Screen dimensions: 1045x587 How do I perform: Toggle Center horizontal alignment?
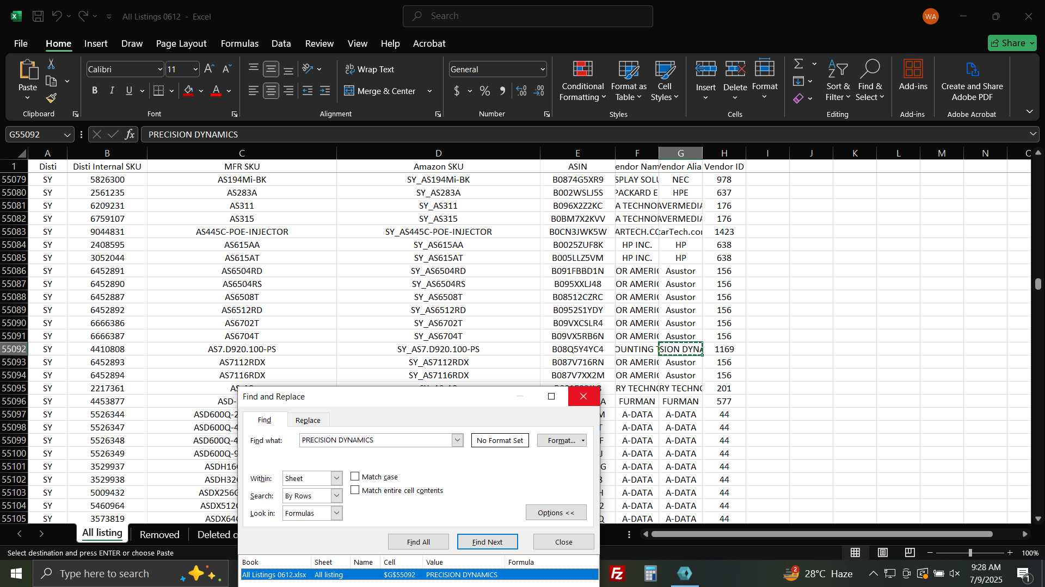click(271, 91)
